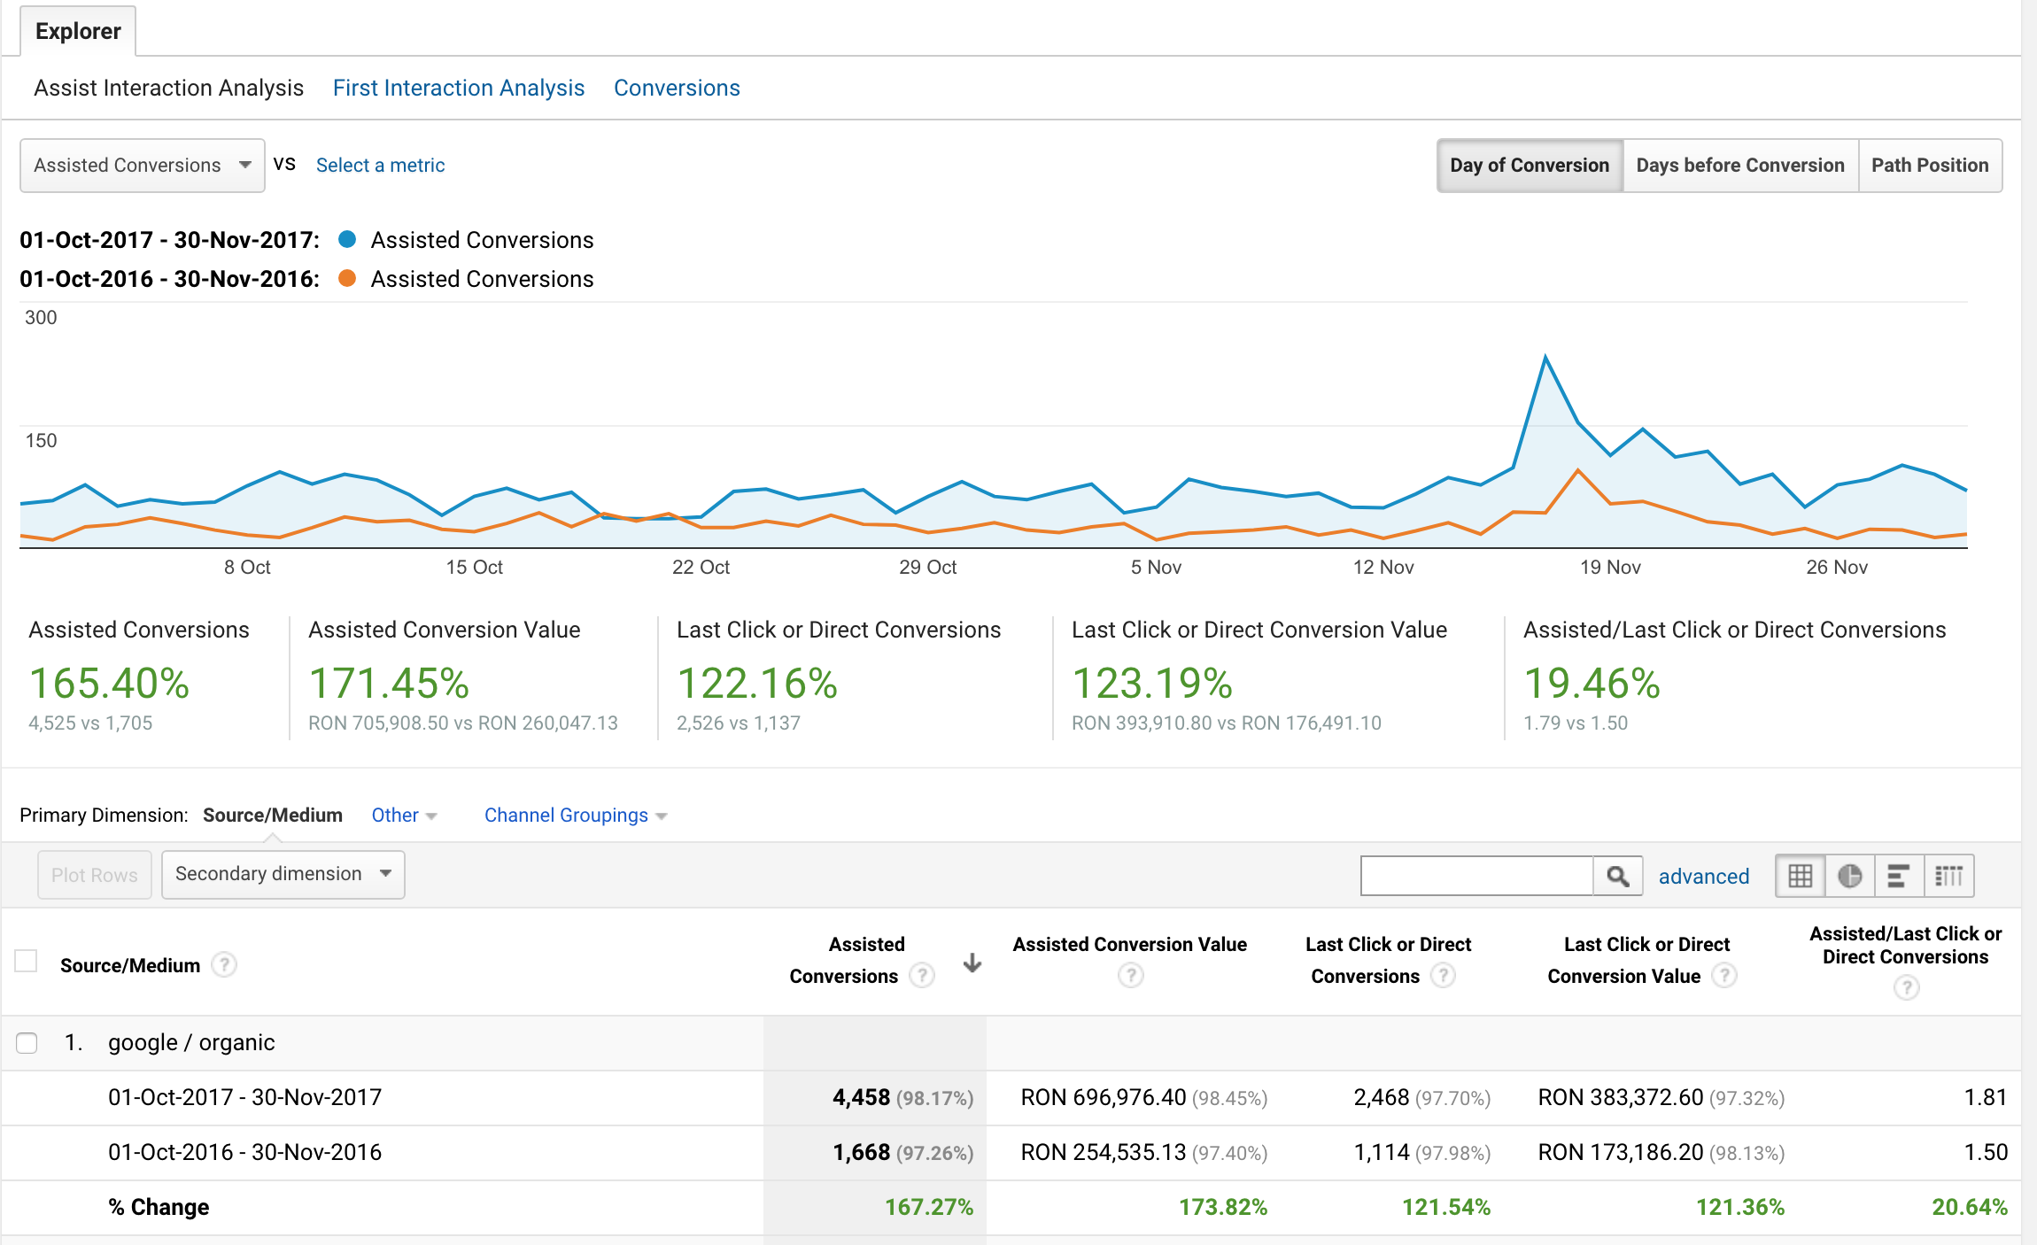The width and height of the screenshot is (2037, 1245).
Task: Click the blue 2017 legend dot
Action: (x=347, y=239)
